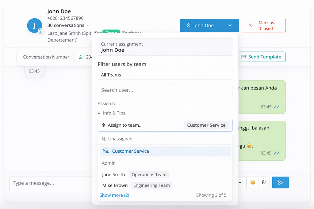Image resolution: width=314 pixels, height=209 pixels.
Task: Click the Unassigned user icon
Action: (104, 139)
